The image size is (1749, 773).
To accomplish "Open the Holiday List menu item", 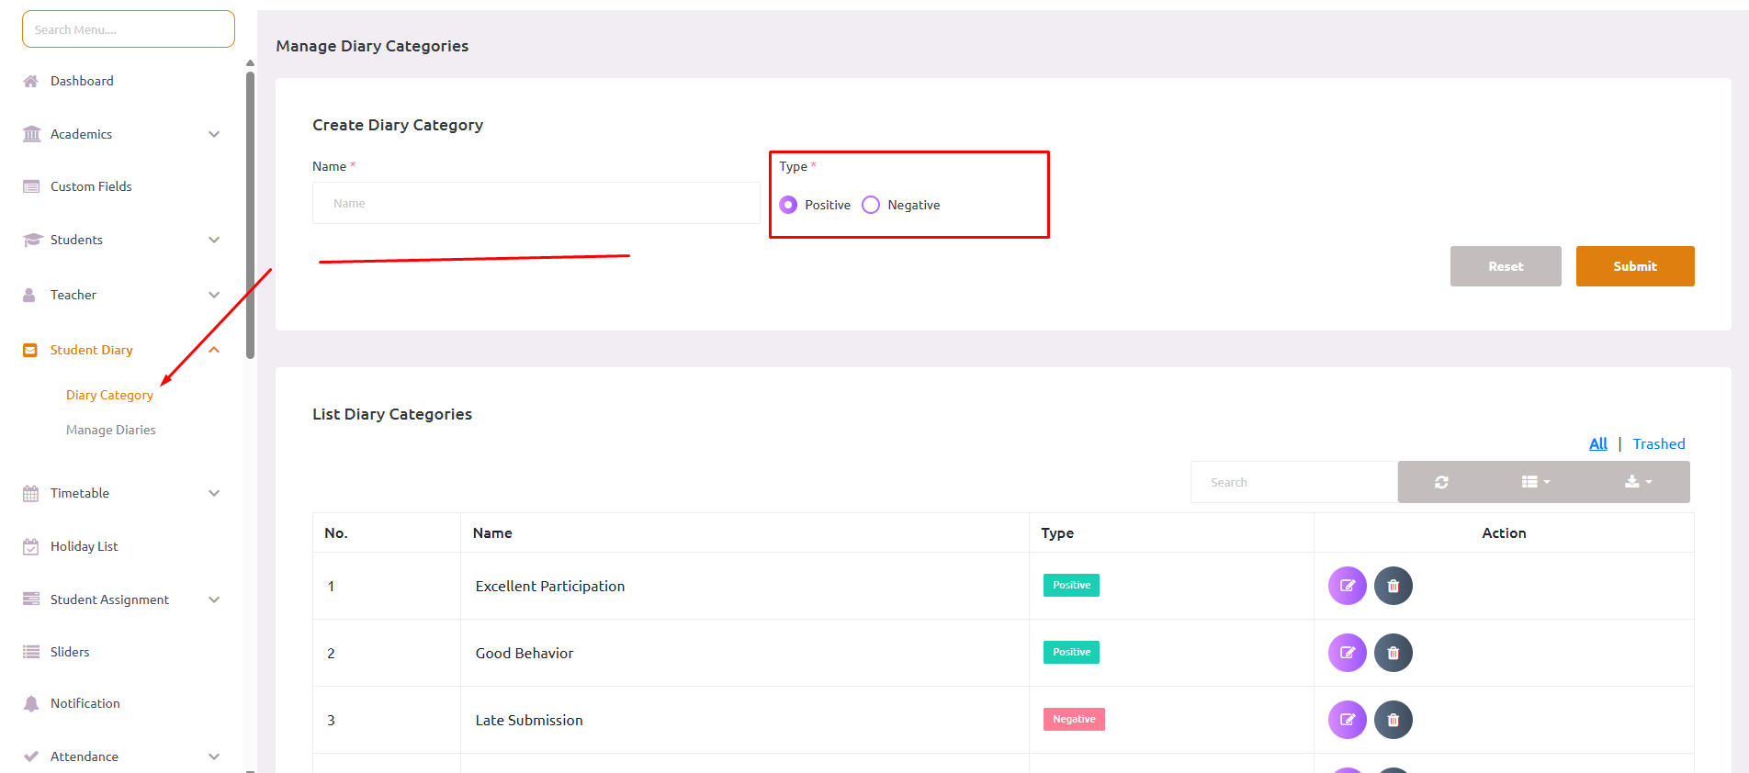I will [84, 546].
